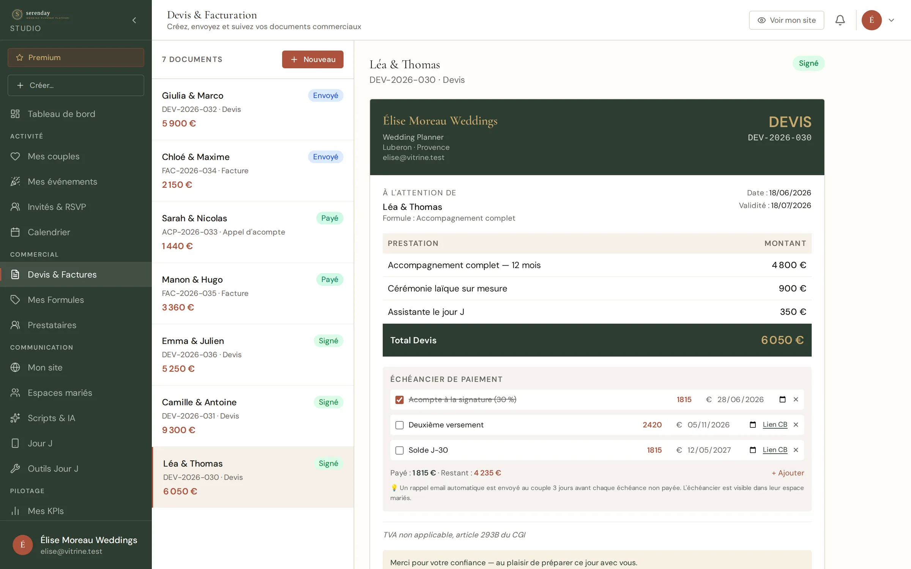Click Lien CB for Deuxième versement
This screenshot has height=569, width=911.
click(775, 424)
